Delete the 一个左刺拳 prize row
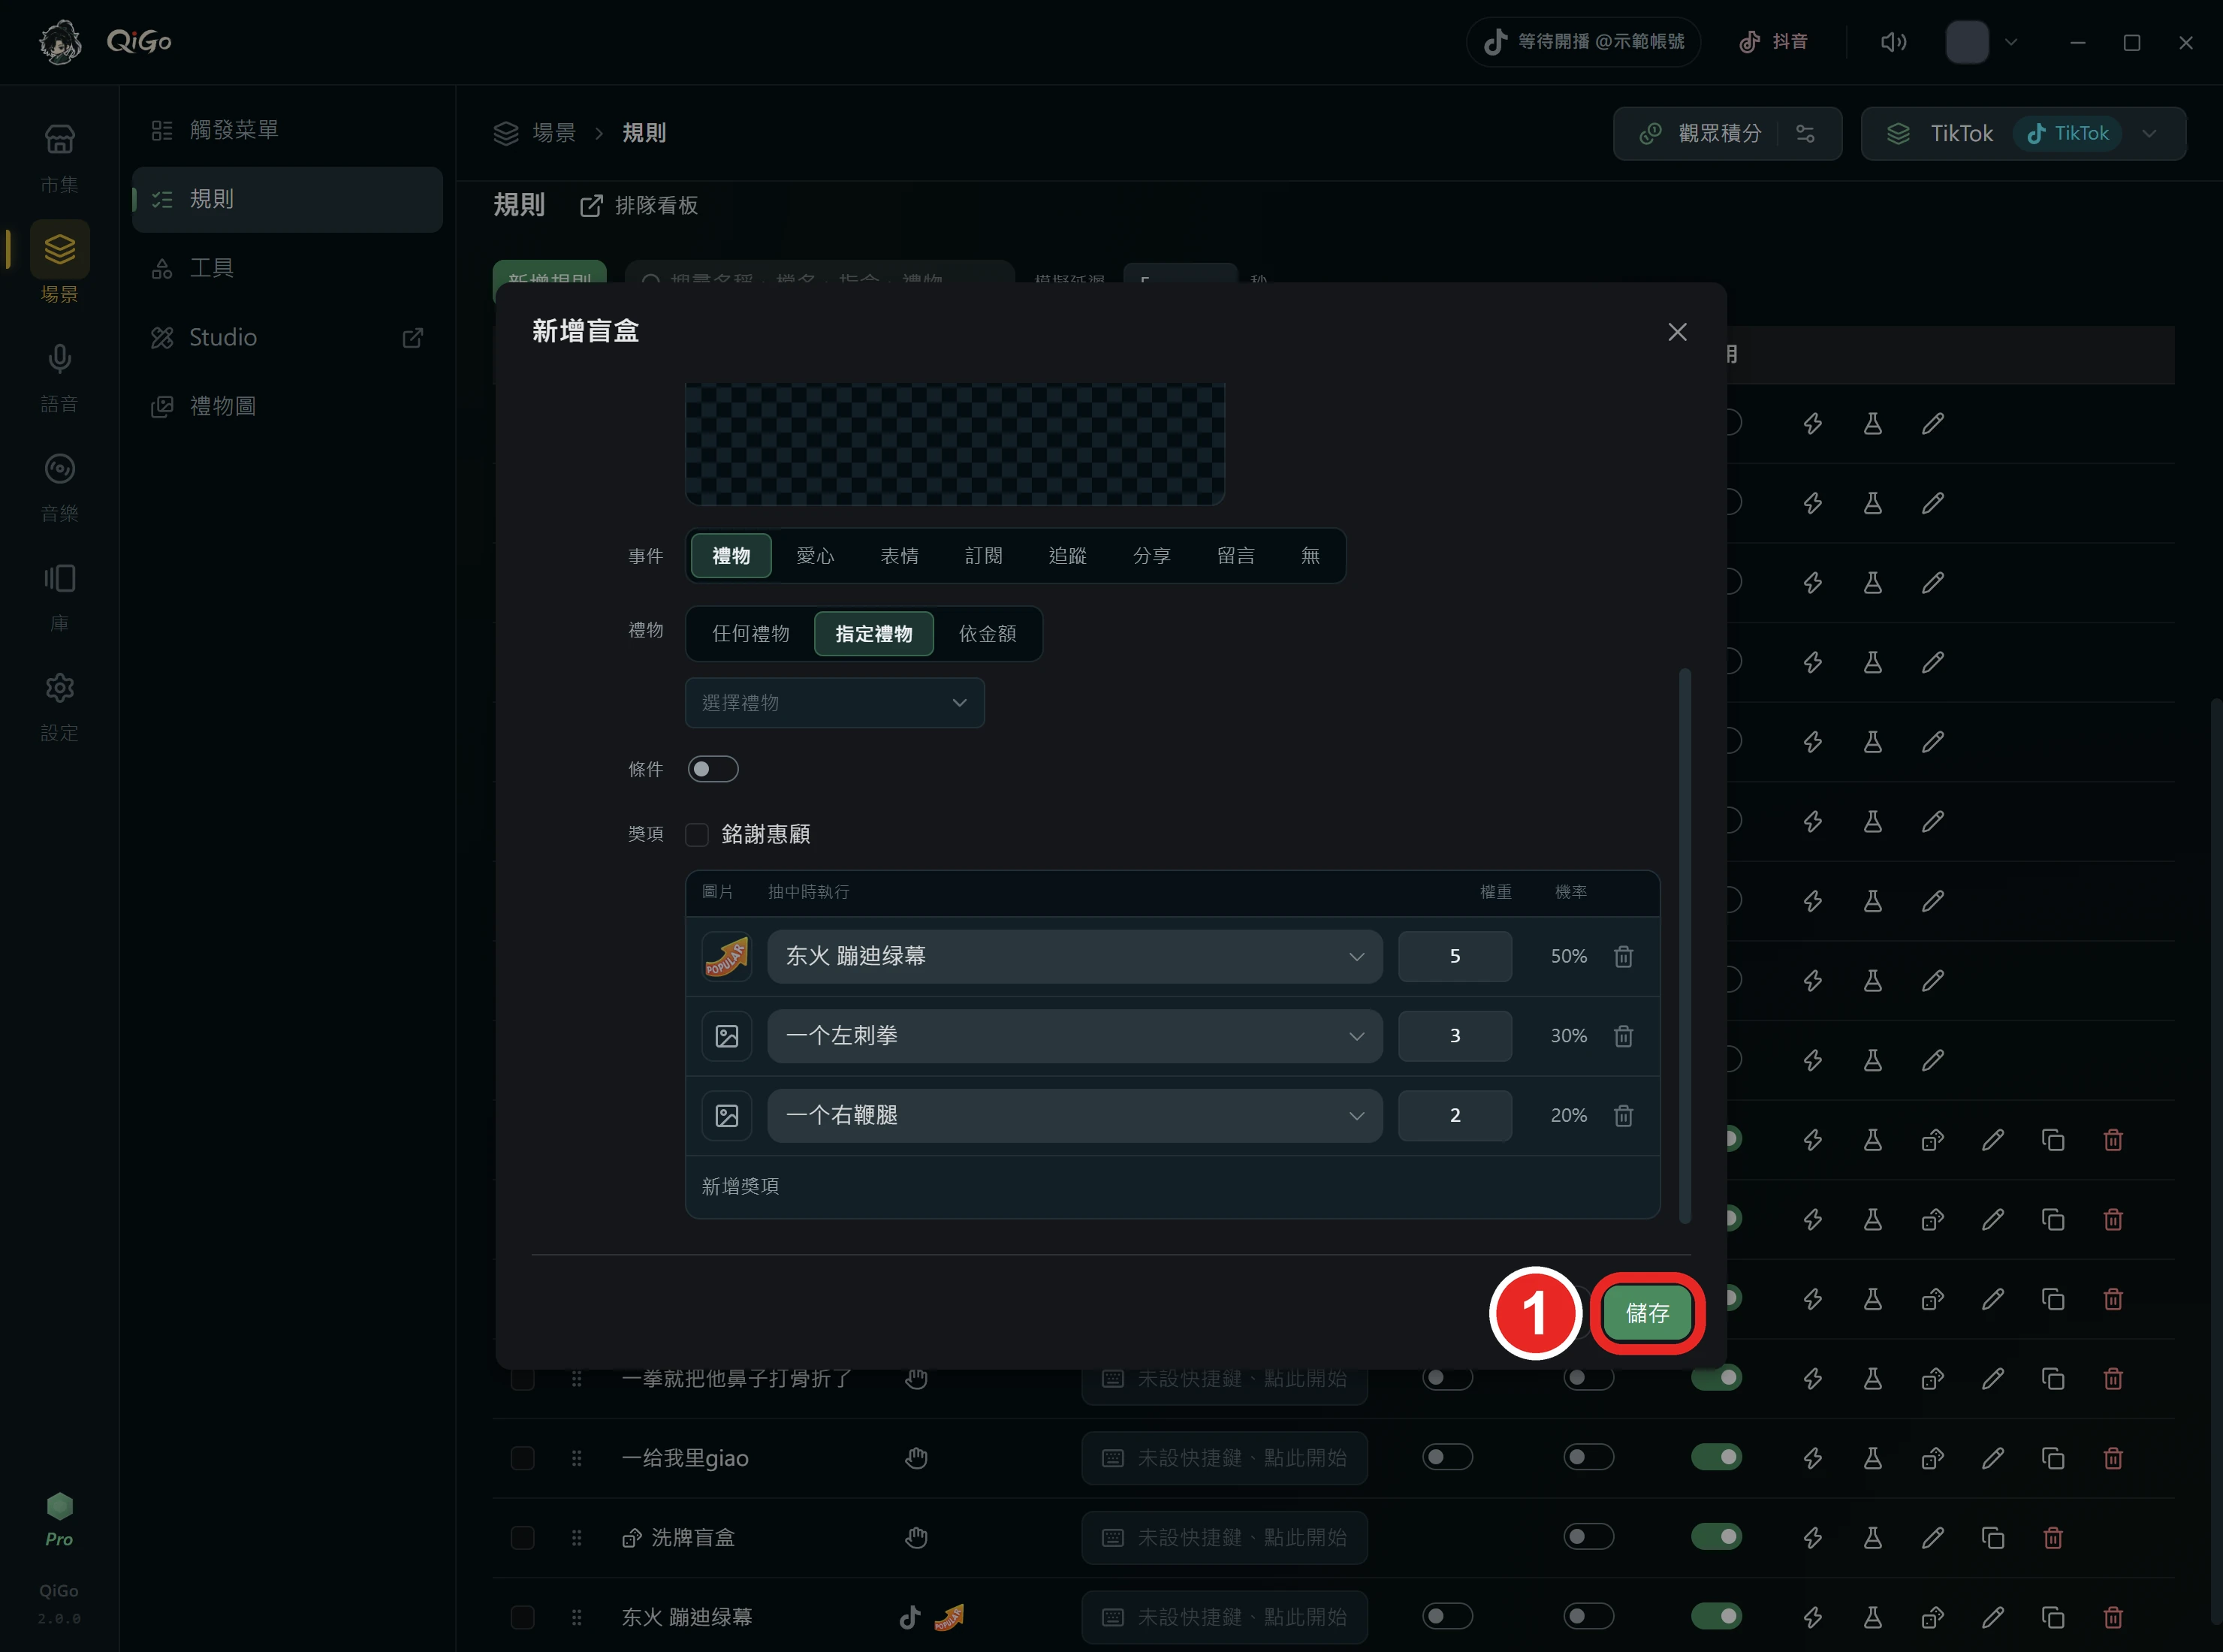2223x1652 pixels. click(x=1623, y=1036)
